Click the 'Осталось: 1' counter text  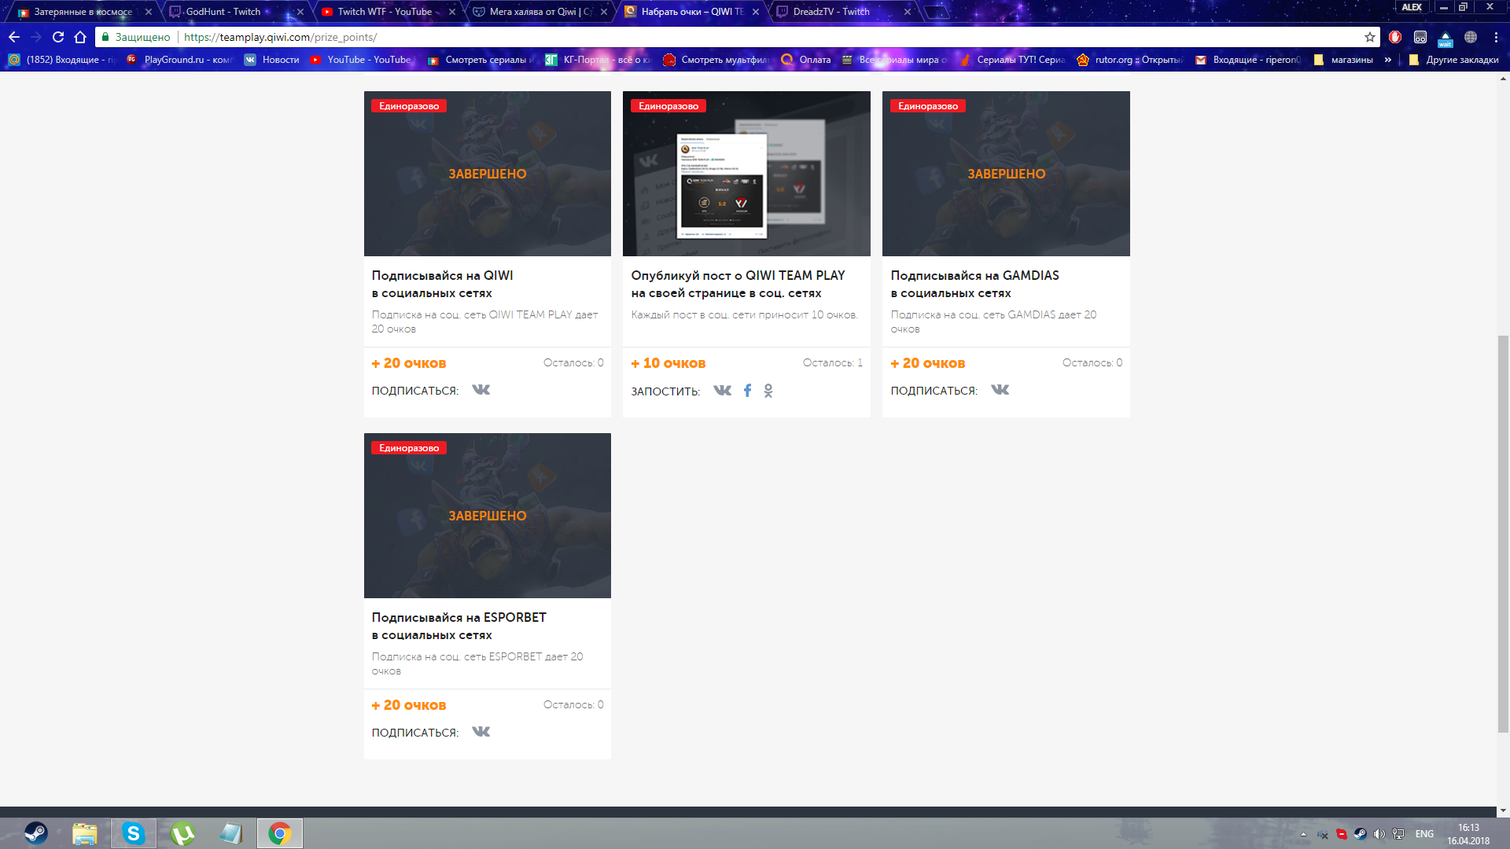coord(833,362)
